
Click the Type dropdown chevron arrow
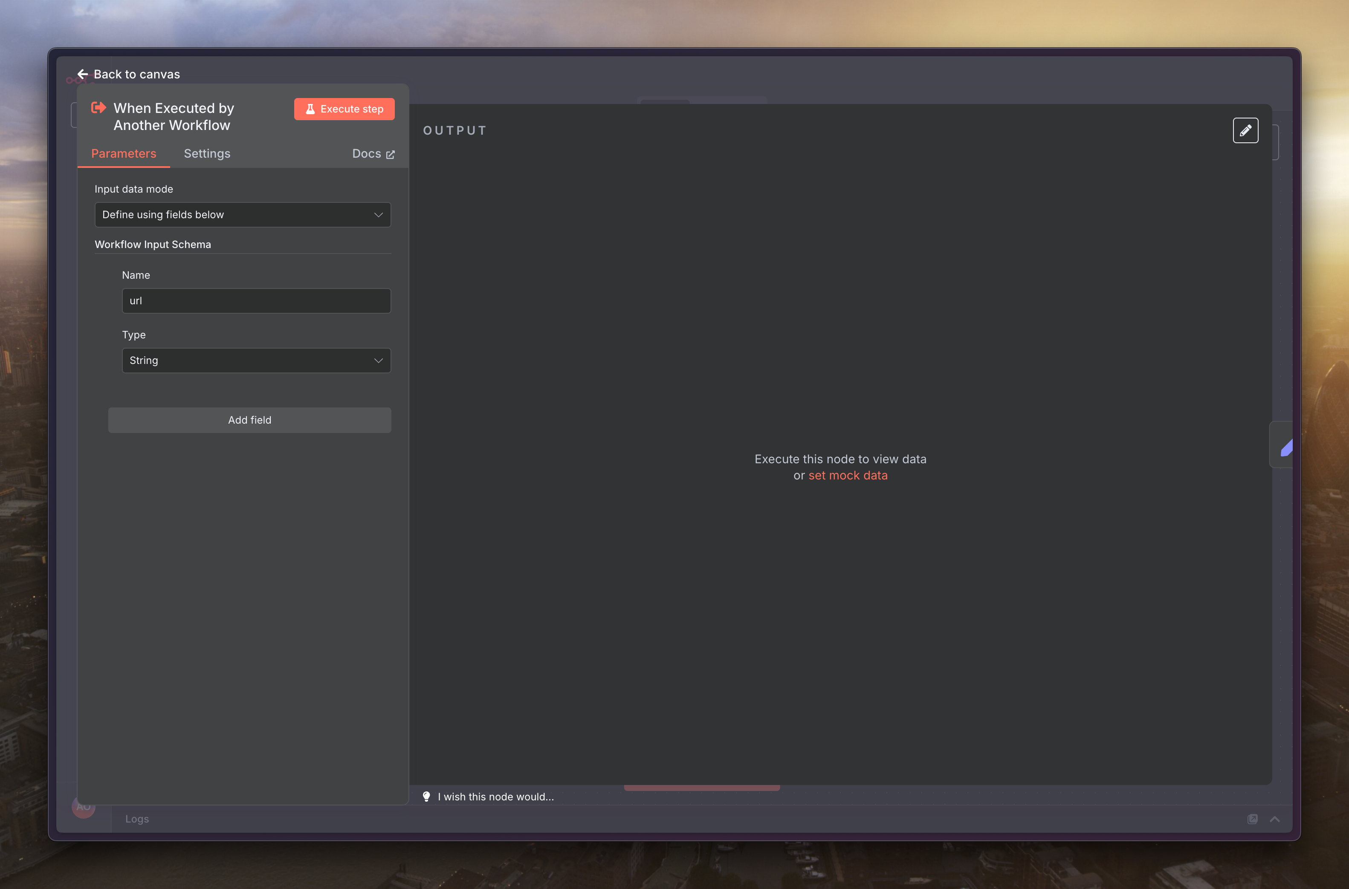pos(378,361)
